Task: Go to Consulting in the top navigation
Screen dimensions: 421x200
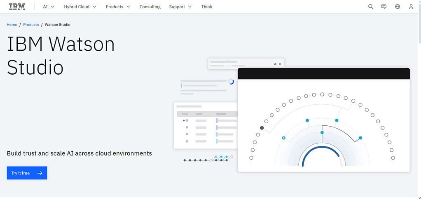Action: click(x=150, y=7)
